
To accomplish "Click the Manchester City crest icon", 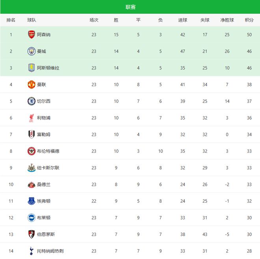I will 31,51.
